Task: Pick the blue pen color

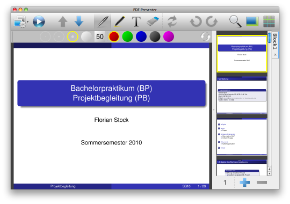Action: pos(141,37)
